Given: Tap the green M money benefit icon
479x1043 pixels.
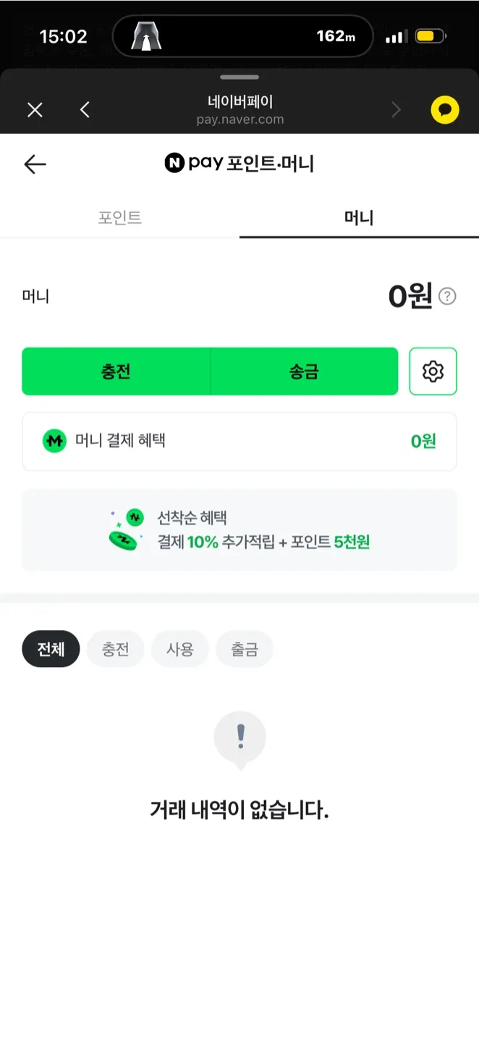Looking at the screenshot, I should point(54,441).
